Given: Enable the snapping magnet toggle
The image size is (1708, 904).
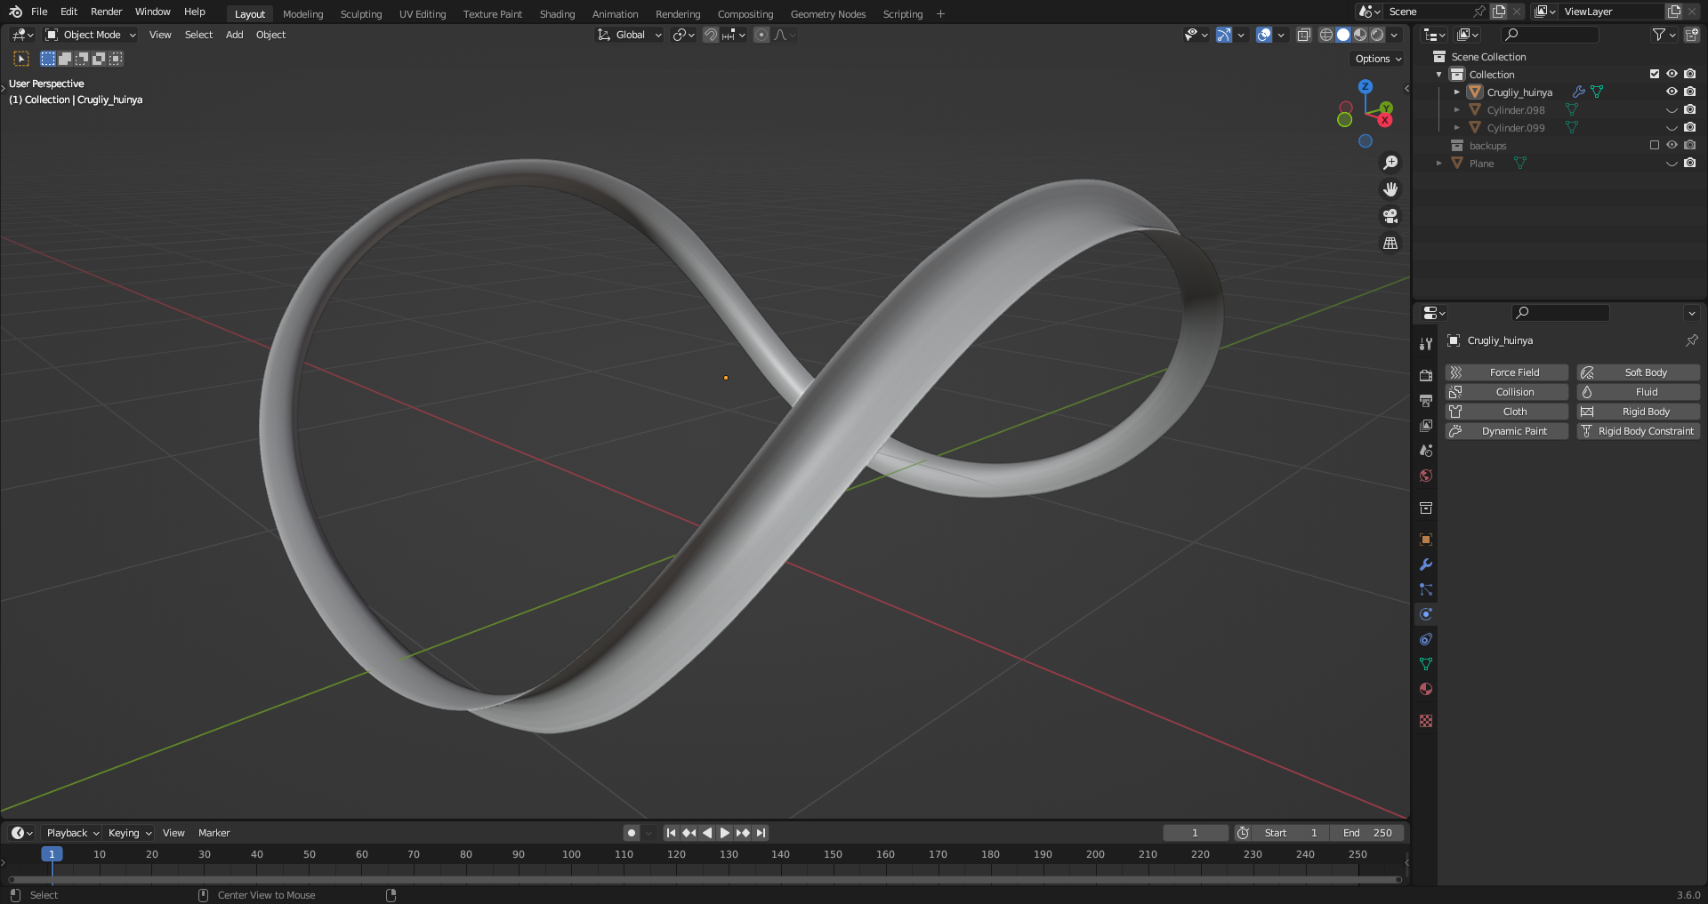Looking at the screenshot, I should pyautogui.click(x=711, y=35).
